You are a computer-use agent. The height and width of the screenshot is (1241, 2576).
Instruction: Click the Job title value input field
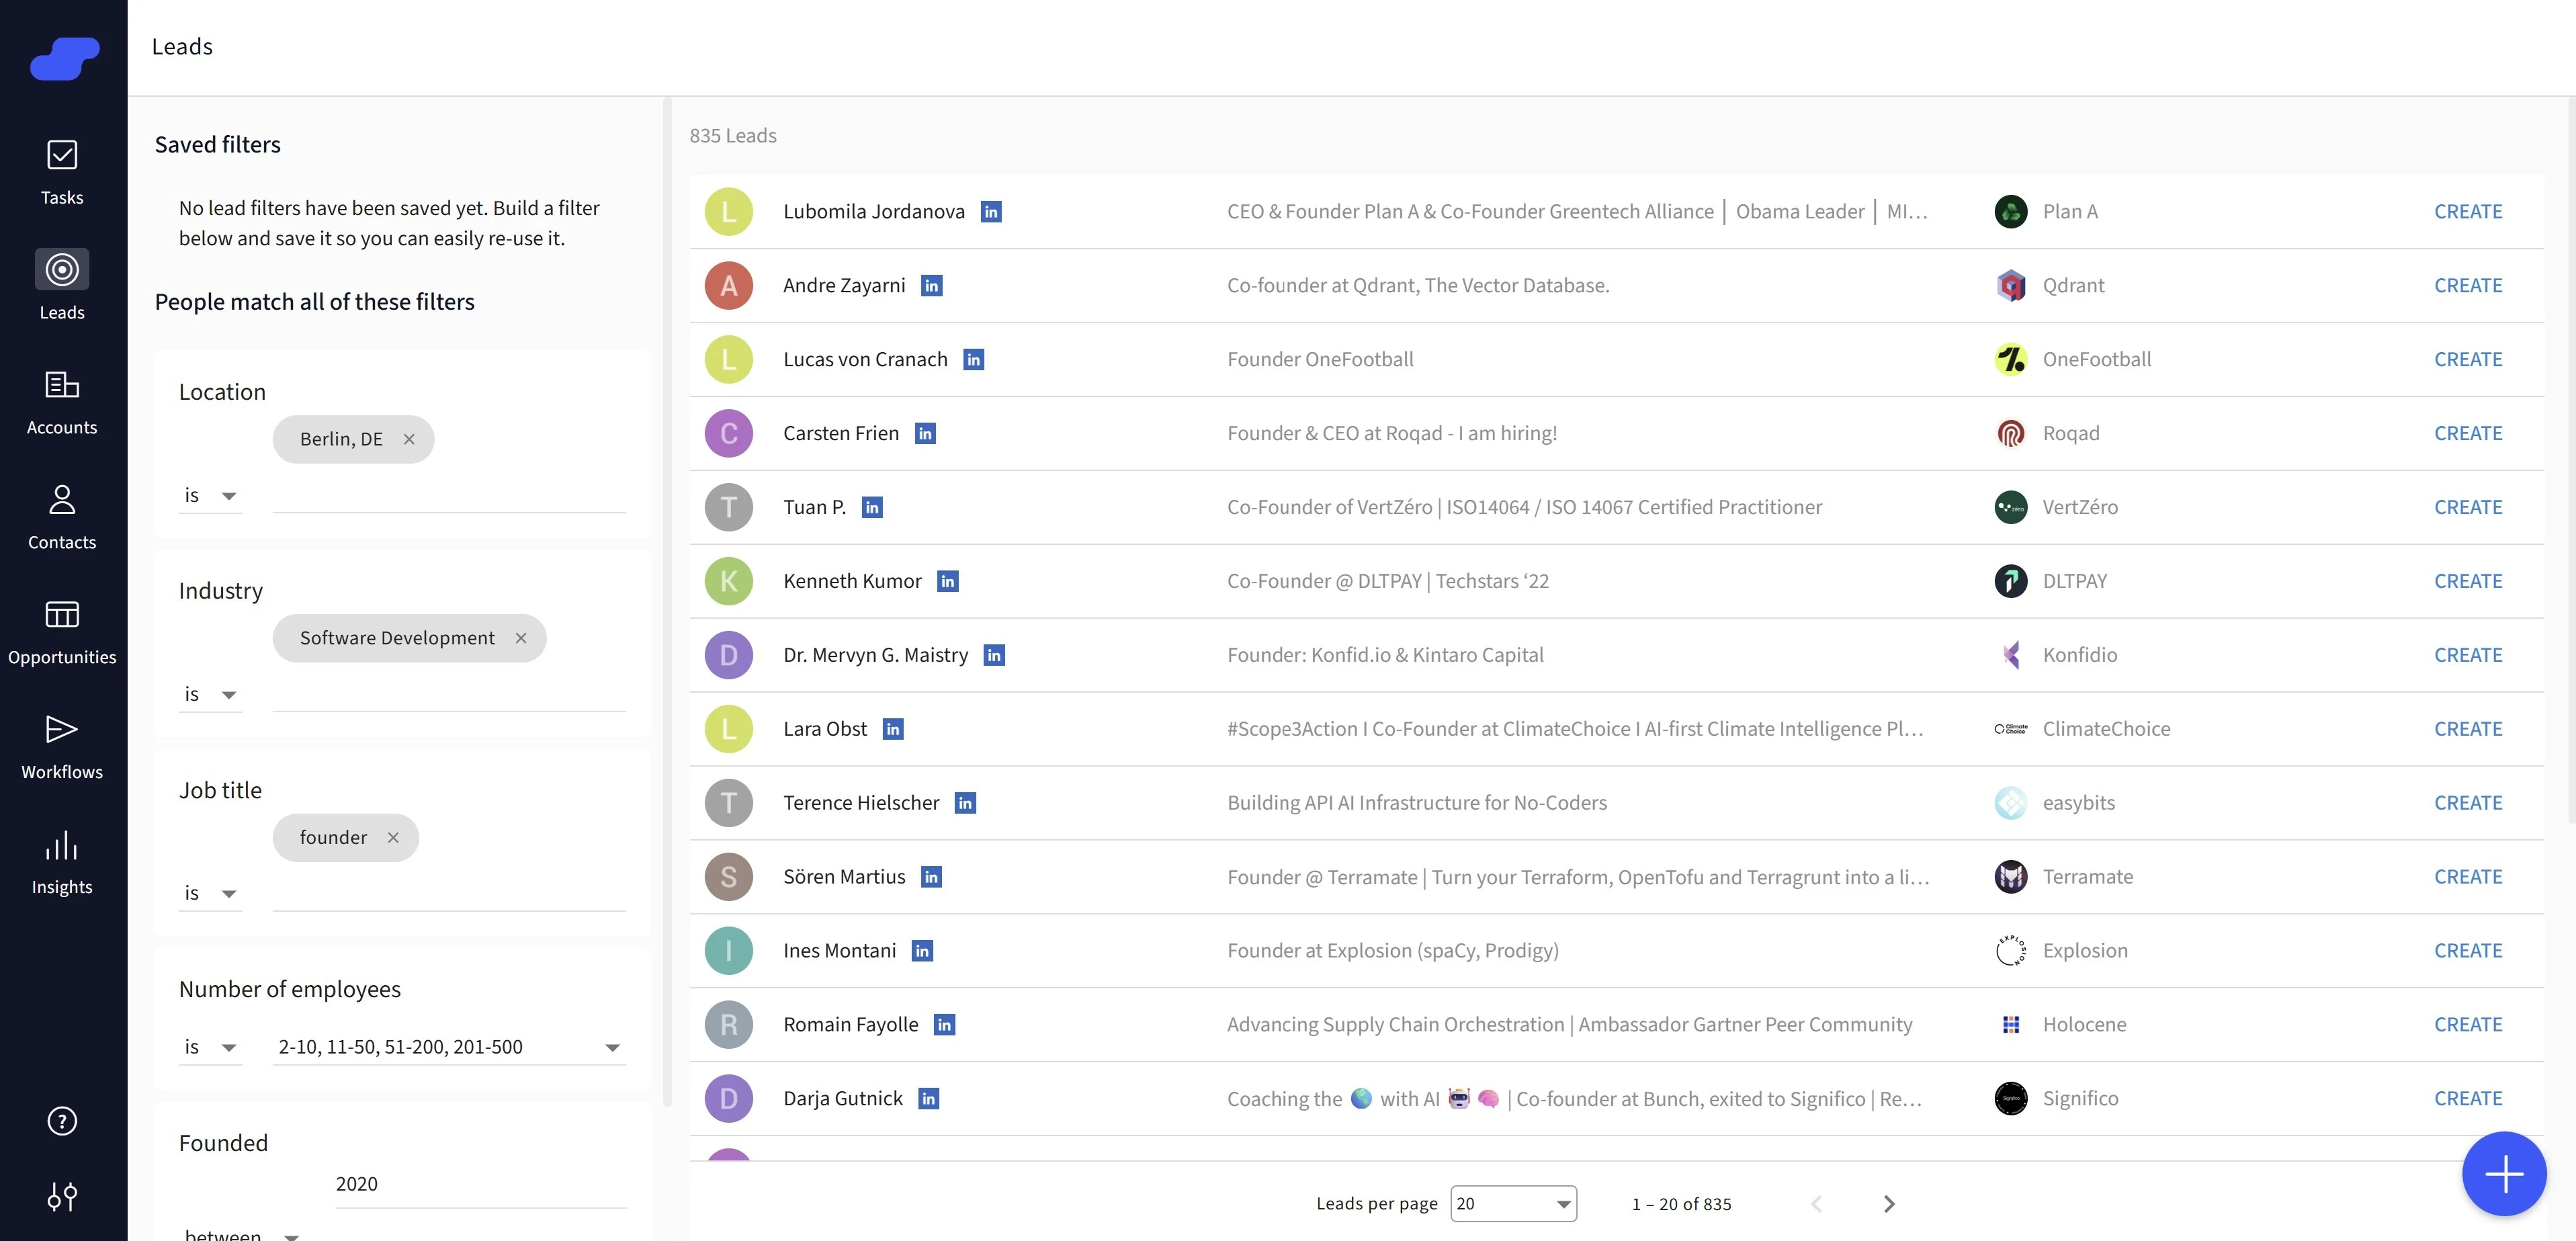click(x=449, y=894)
